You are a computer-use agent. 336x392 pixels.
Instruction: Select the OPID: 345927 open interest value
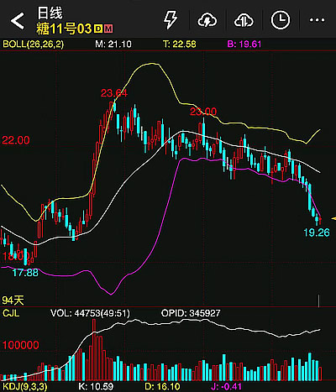click(191, 313)
